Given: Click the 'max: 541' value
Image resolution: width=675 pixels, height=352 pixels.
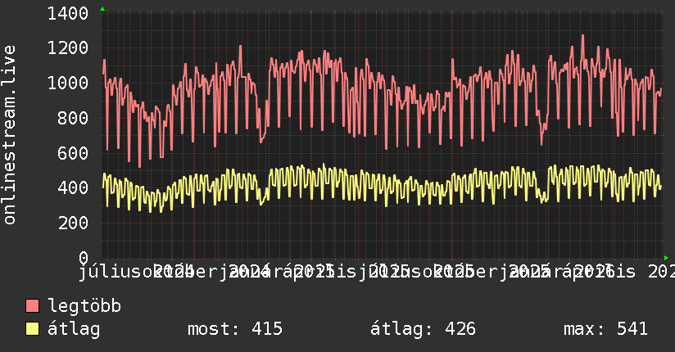Looking at the screenshot, I should [605, 329].
